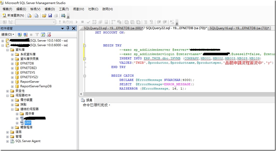This screenshot has height=151, width=276.
Task: Collapse the 連結的伺服器 folder node
Action: (12, 109)
